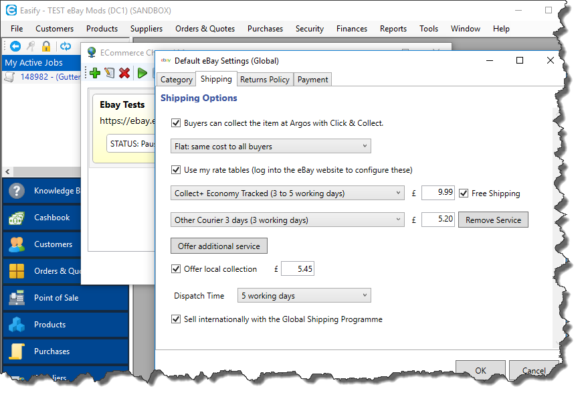
Task: Click Offer additional service button
Action: 219,246
